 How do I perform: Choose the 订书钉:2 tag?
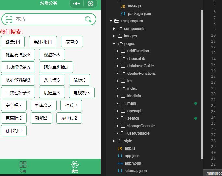[14, 131]
